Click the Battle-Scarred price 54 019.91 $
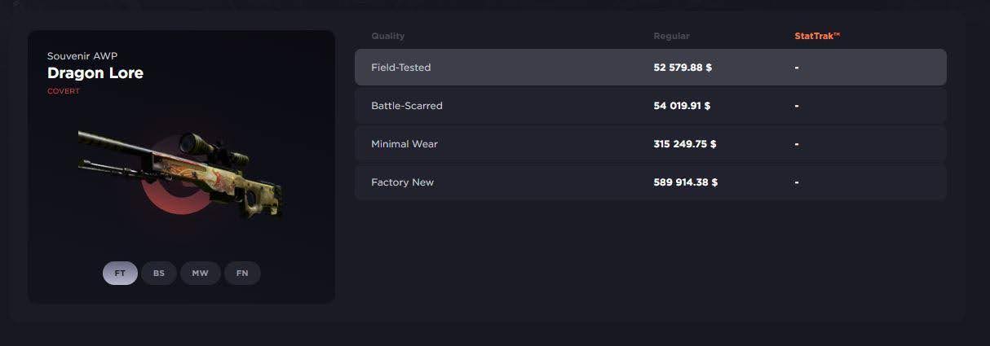 (683, 106)
